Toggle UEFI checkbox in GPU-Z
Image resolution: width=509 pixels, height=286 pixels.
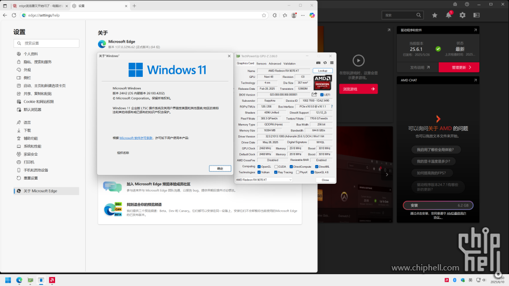click(322, 94)
